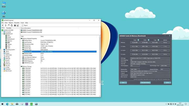Image resolution: width=189 pixels, height=106 pixels.
Task: Expand the Operating System tree node
Action: 2,50
